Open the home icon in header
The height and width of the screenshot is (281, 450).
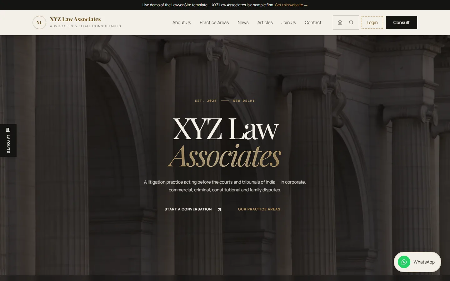340,22
